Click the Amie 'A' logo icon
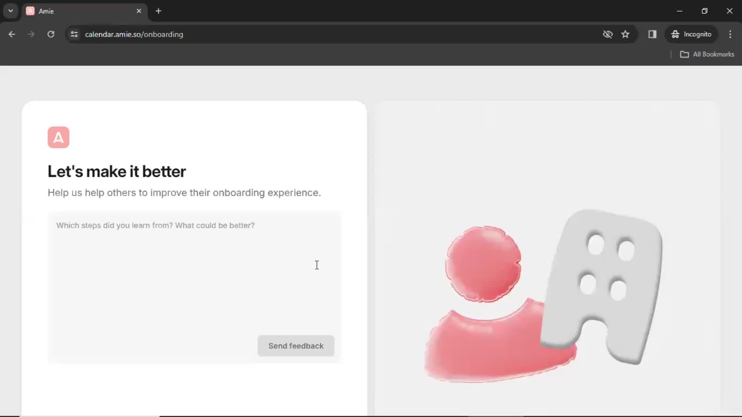Image resolution: width=742 pixels, height=417 pixels. [59, 137]
